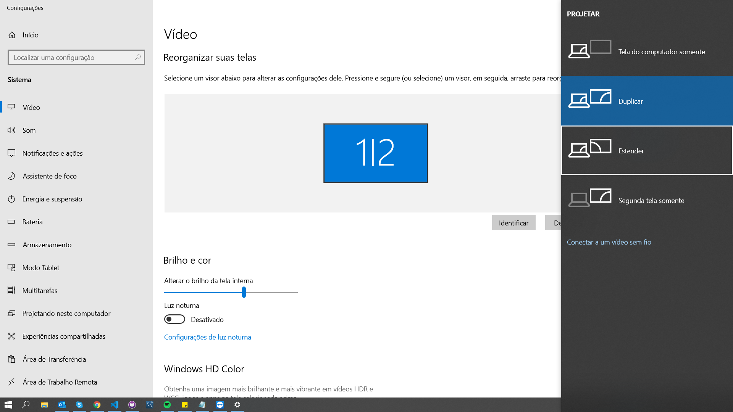Viewport: 733px width, 412px height.
Task: Select the 1|2 display thumbnail
Action: [375, 153]
